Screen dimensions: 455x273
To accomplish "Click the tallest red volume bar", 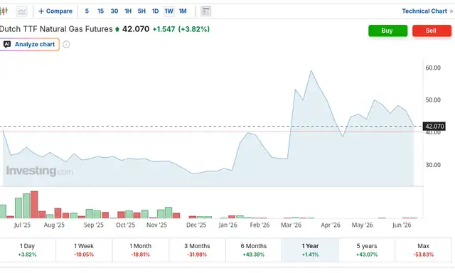I will (x=34, y=205).
